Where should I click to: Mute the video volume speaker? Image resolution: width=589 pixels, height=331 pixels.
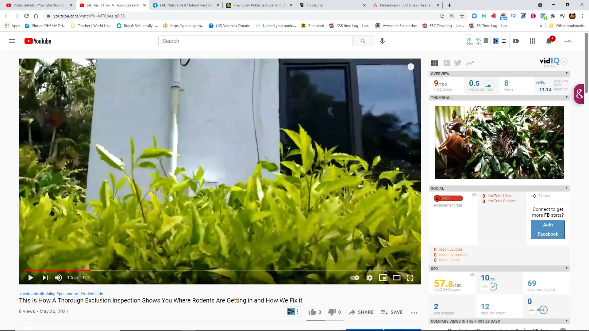coord(58,278)
